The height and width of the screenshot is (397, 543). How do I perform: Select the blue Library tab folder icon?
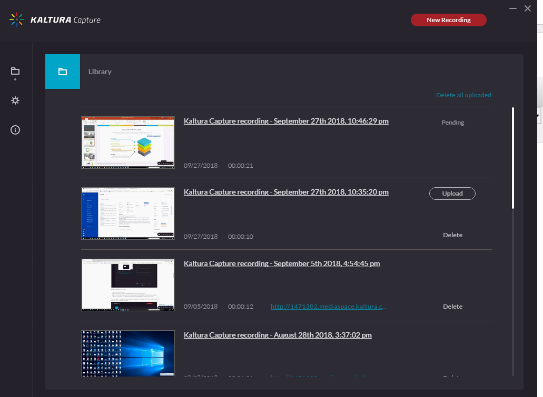[63, 72]
